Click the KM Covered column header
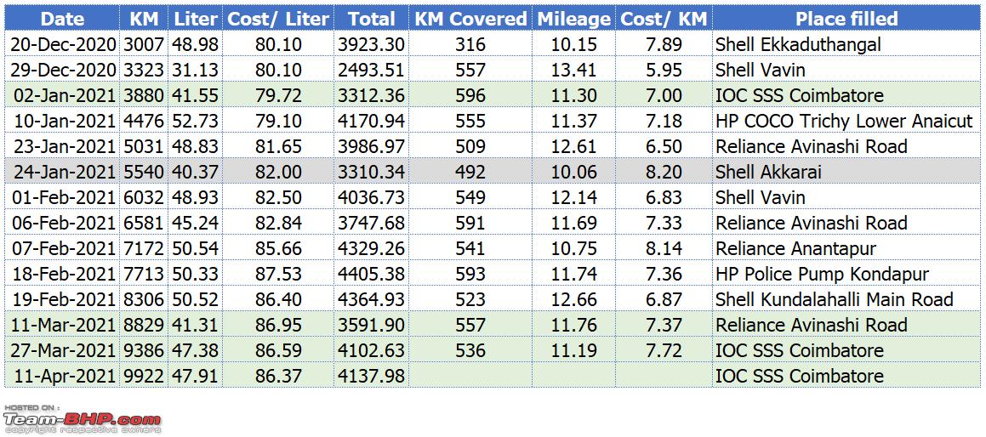This screenshot has width=986, height=437. pyautogui.click(x=470, y=19)
